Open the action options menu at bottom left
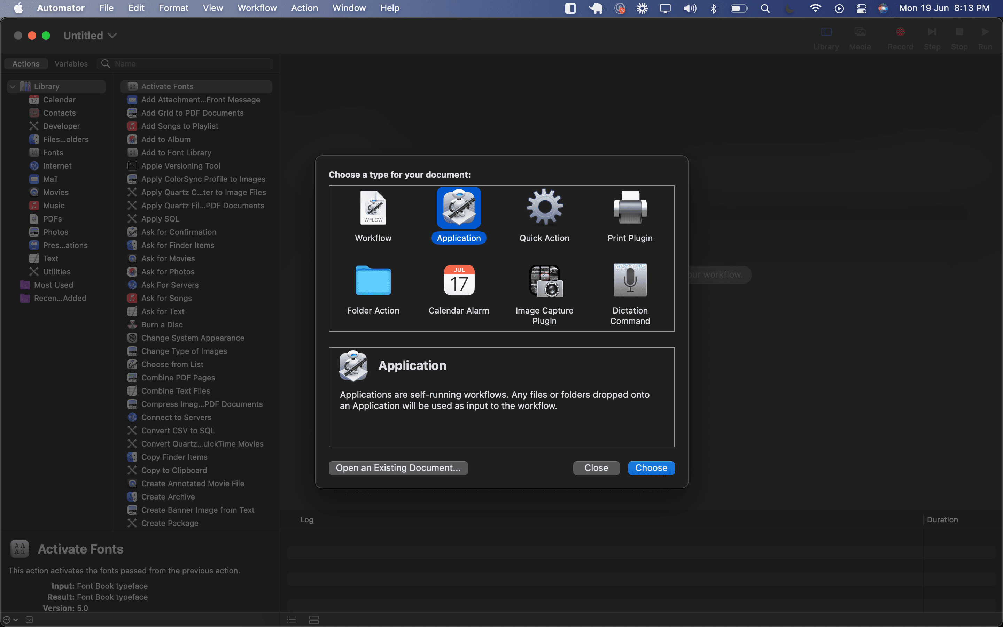Image resolution: width=1003 pixels, height=627 pixels. point(10,620)
